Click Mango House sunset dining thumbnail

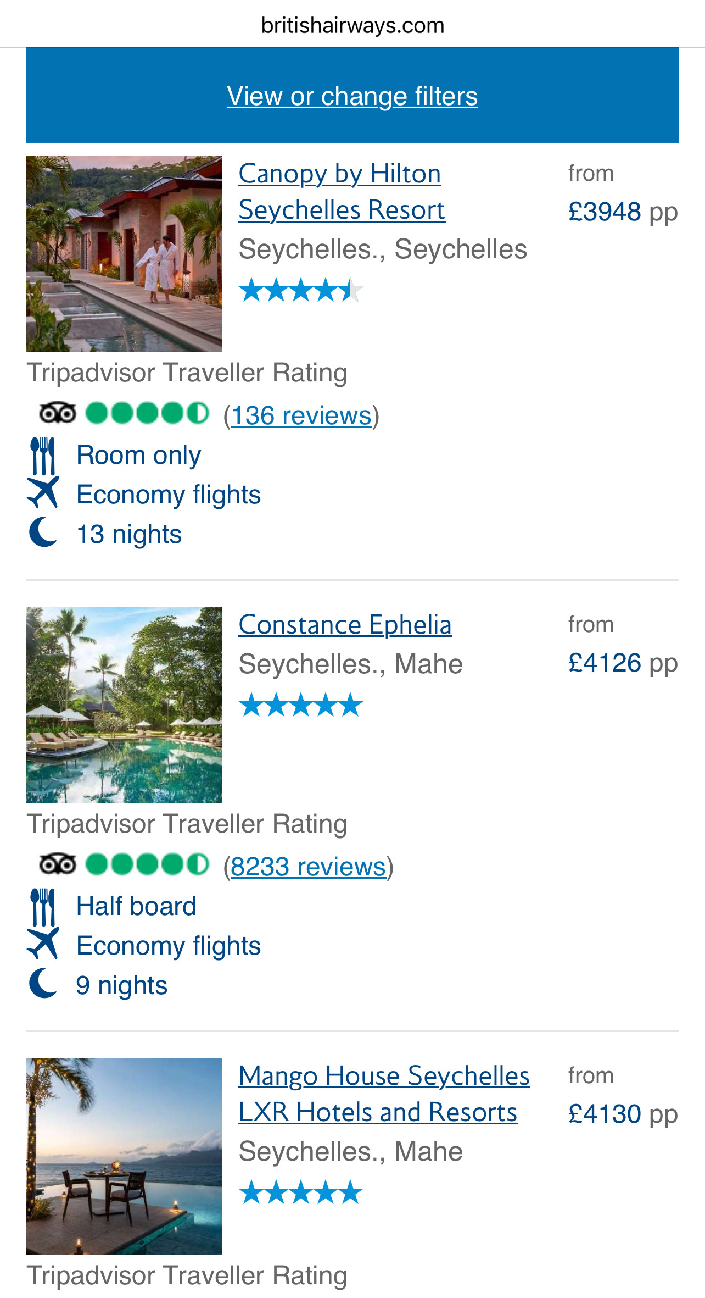click(x=124, y=1156)
